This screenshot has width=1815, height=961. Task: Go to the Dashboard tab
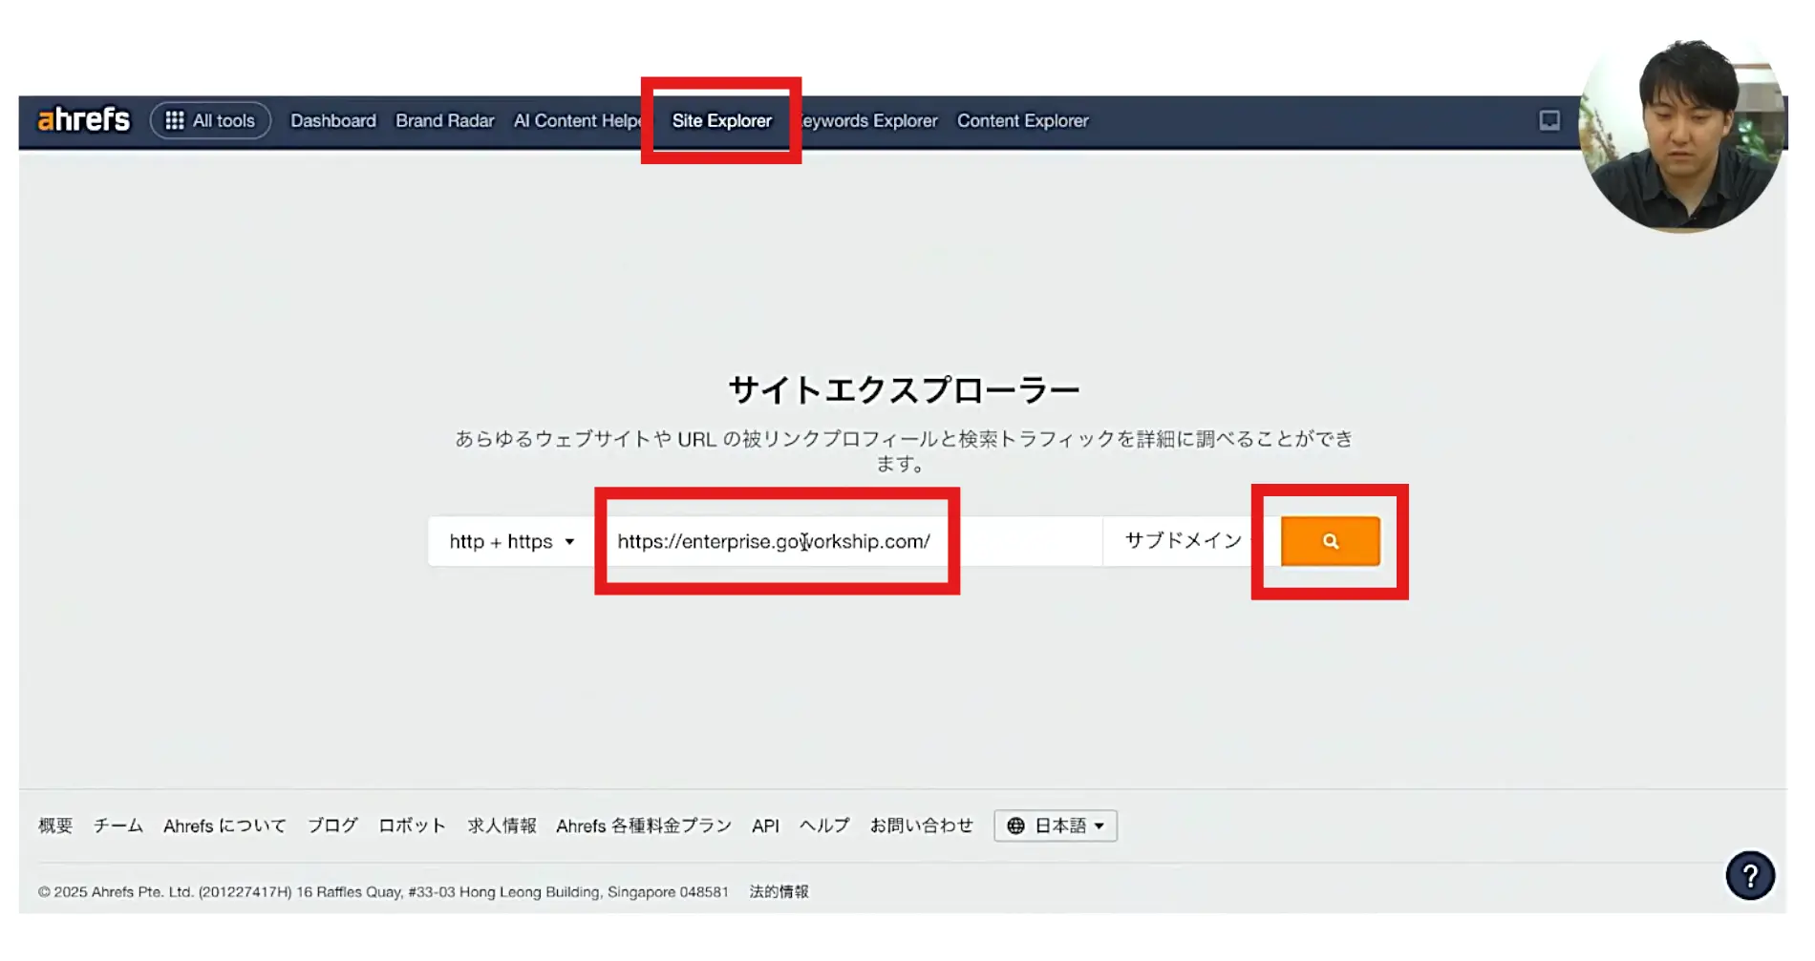click(x=332, y=121)
